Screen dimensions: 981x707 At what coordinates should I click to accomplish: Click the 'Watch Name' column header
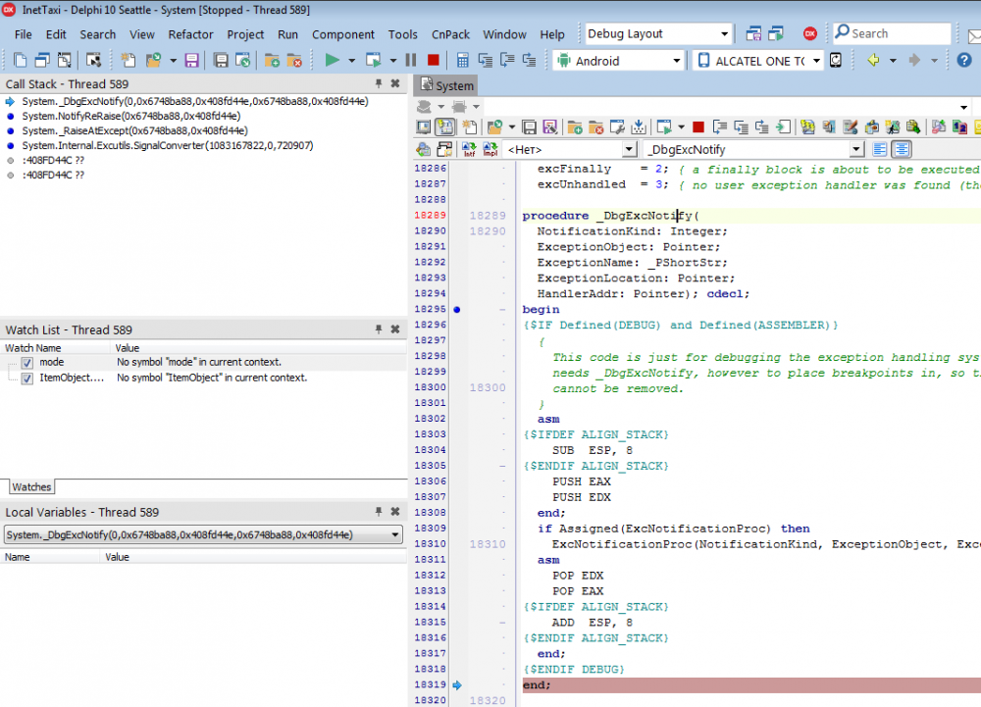point(55,348)
